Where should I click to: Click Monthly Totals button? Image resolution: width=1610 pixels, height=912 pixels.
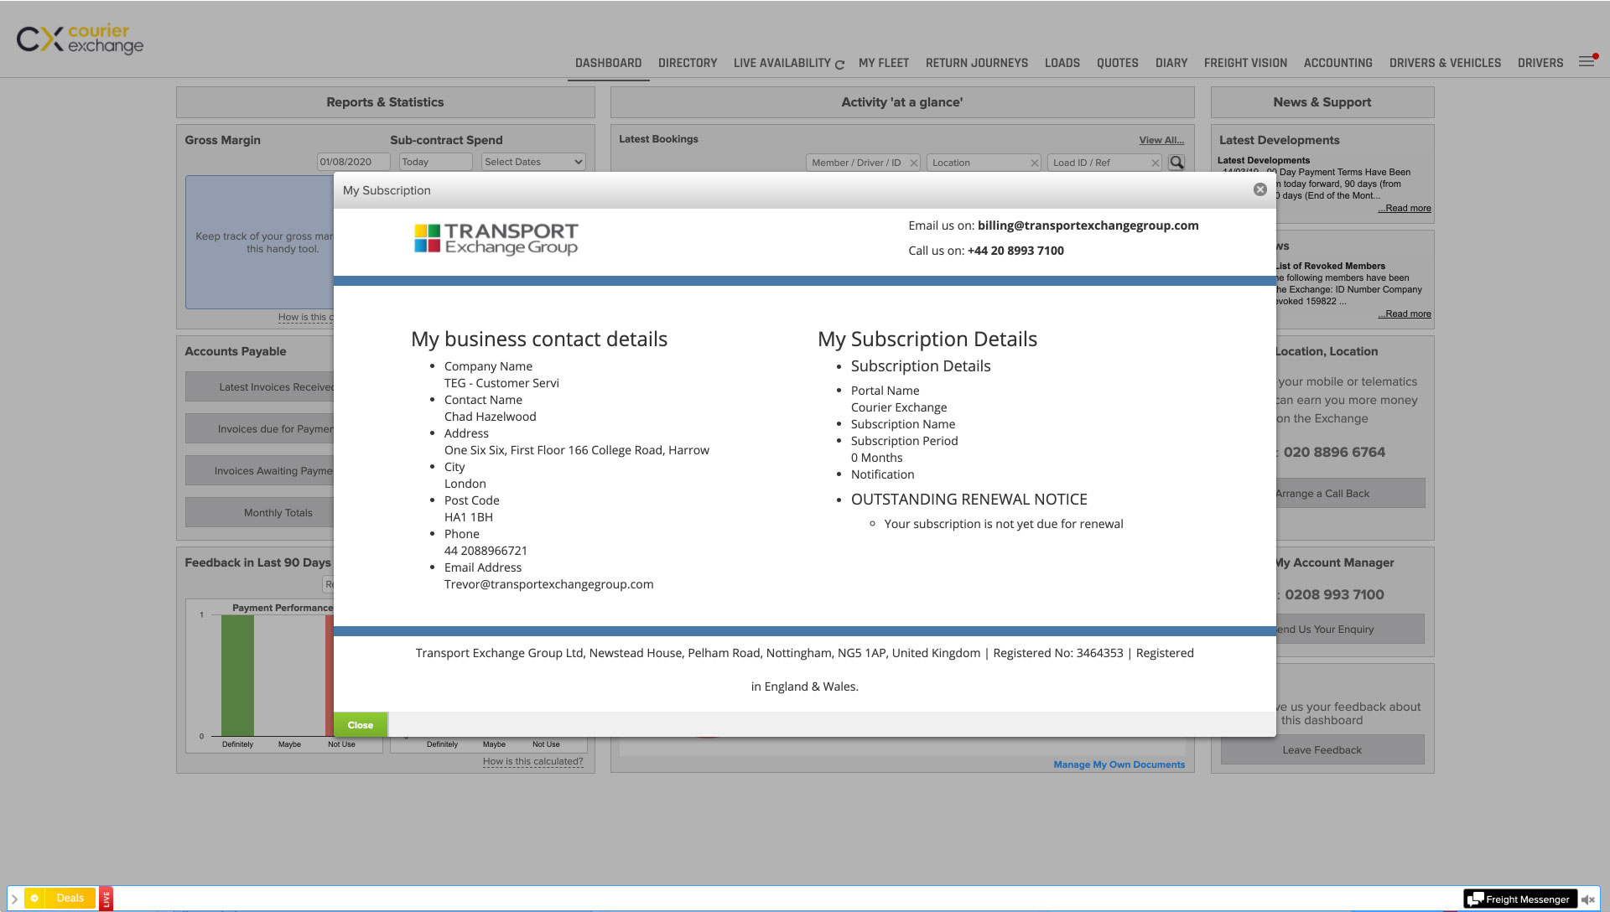[260, 512]
